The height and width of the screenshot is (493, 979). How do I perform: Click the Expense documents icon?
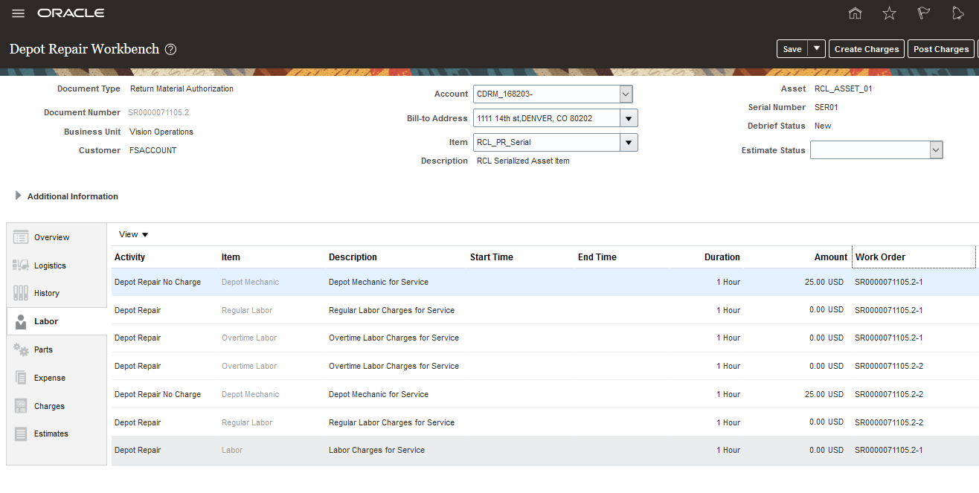coord(21,378)
